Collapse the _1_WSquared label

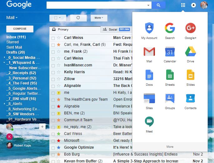[x=4, y=63]
